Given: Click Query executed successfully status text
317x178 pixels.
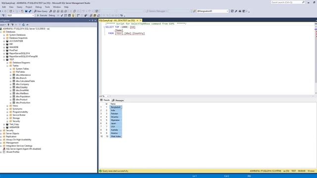Looking at the screenshot, I should [115, 171].
